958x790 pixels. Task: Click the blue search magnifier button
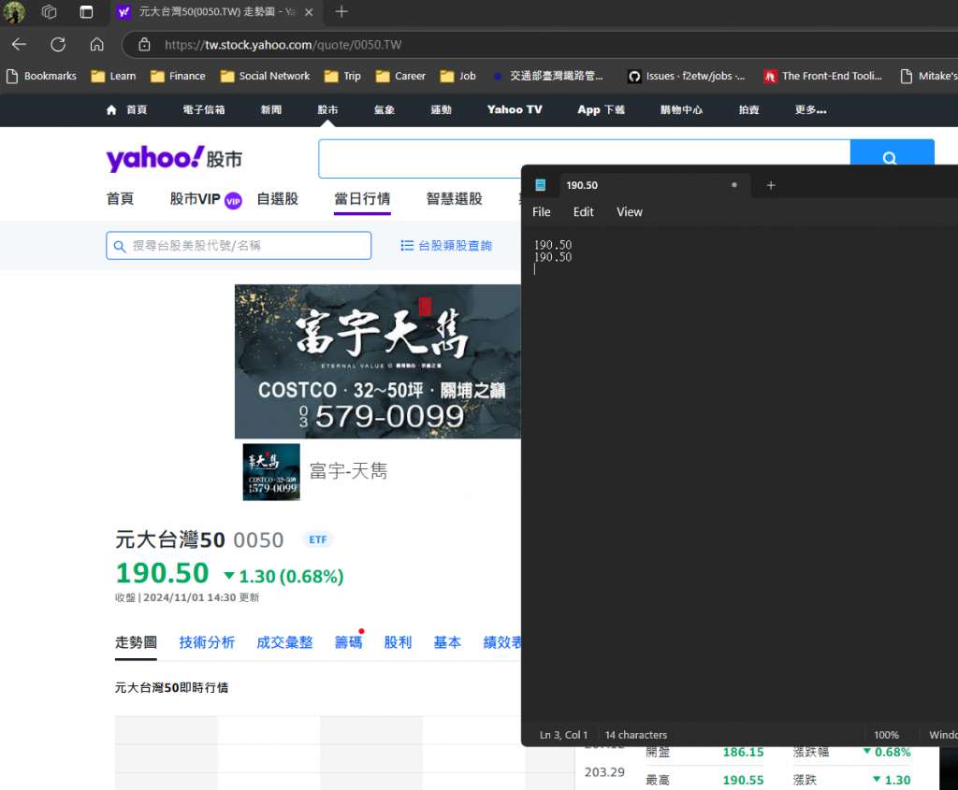[892, 152]
